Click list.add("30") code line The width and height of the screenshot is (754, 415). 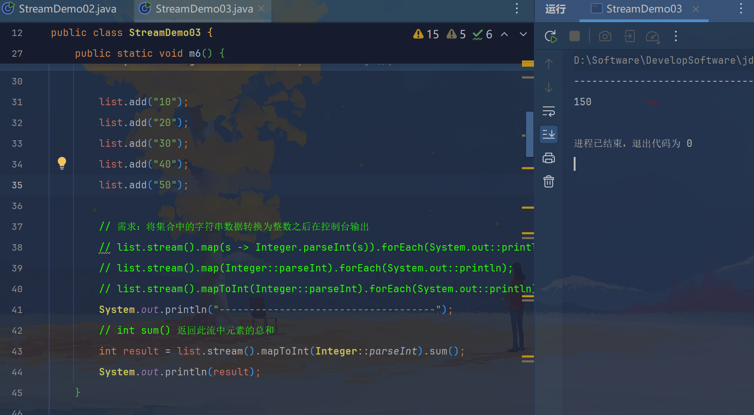point(144,144)
